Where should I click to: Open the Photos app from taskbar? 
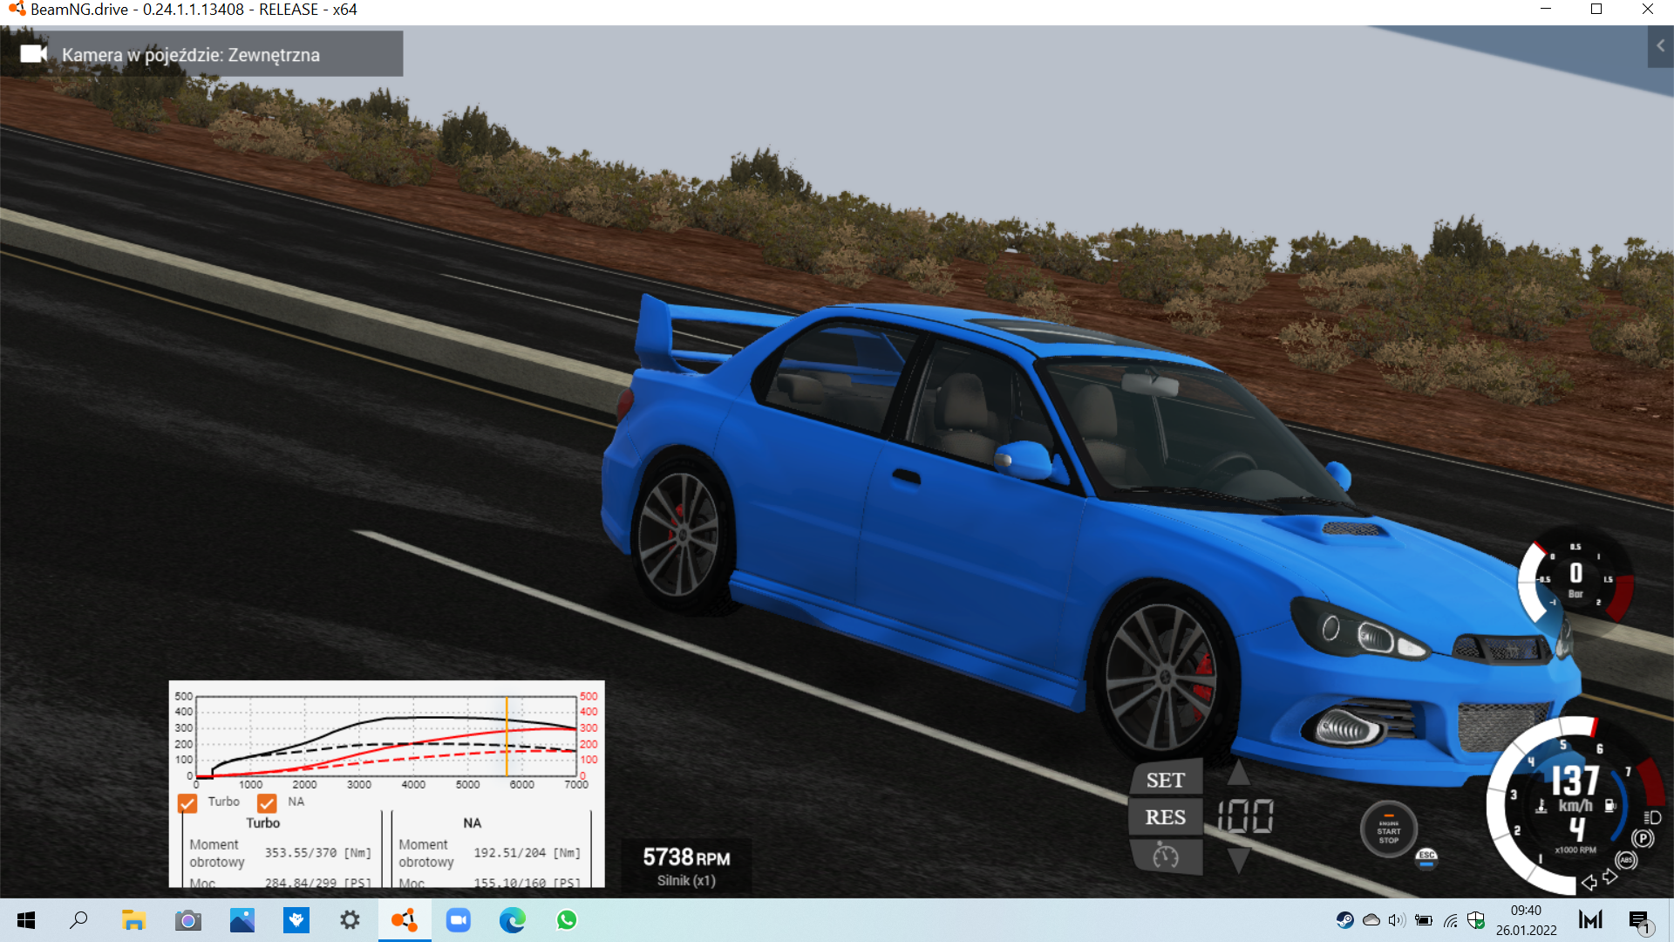coord(242,920)
